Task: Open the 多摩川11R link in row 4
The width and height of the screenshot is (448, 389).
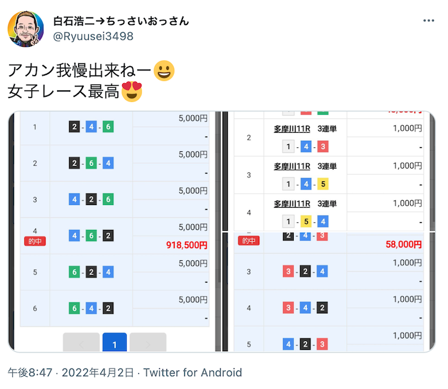Action: (x=292, y=203)
